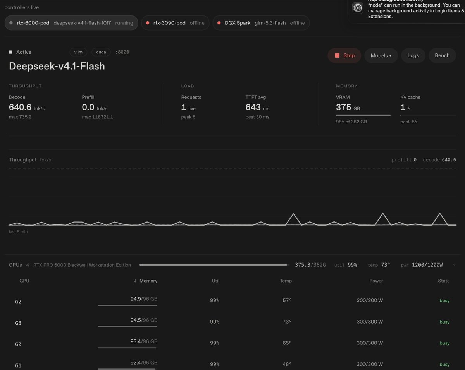
Task: Click the VRAM usage bar
Action: pos(363,115)
